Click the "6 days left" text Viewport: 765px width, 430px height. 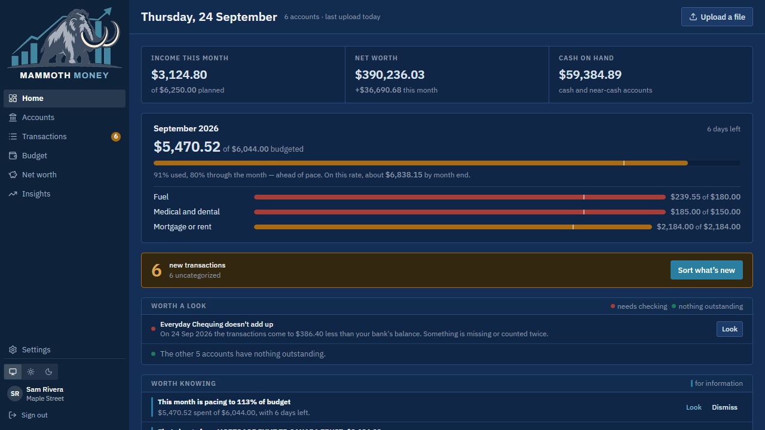[x=724, y=129]
